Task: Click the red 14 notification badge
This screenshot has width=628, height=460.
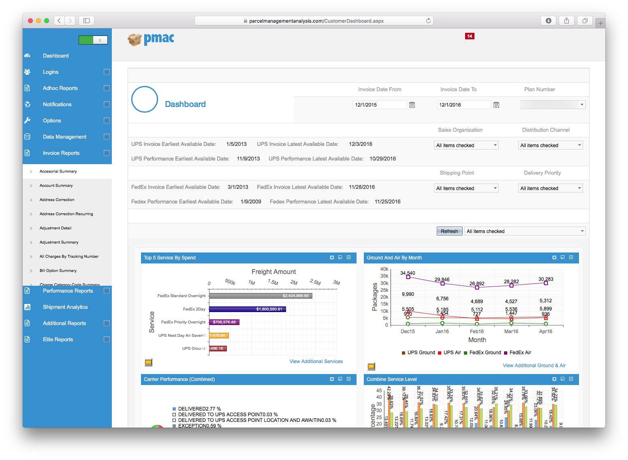Action: pyautogui.click(x=470, y=36)
